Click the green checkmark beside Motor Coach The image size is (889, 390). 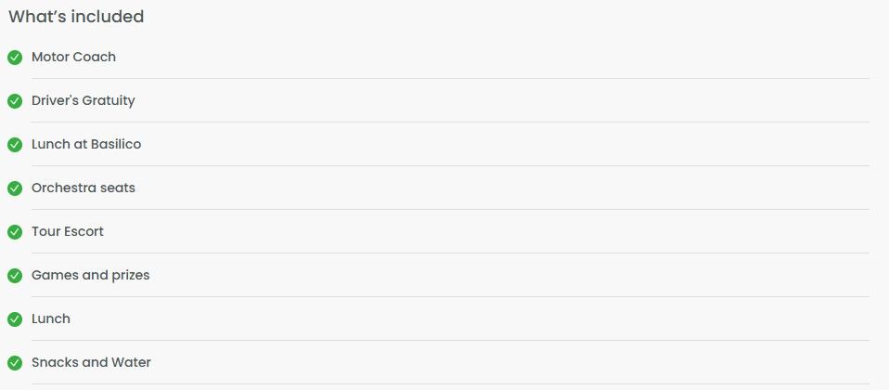(x=15, y=58)
